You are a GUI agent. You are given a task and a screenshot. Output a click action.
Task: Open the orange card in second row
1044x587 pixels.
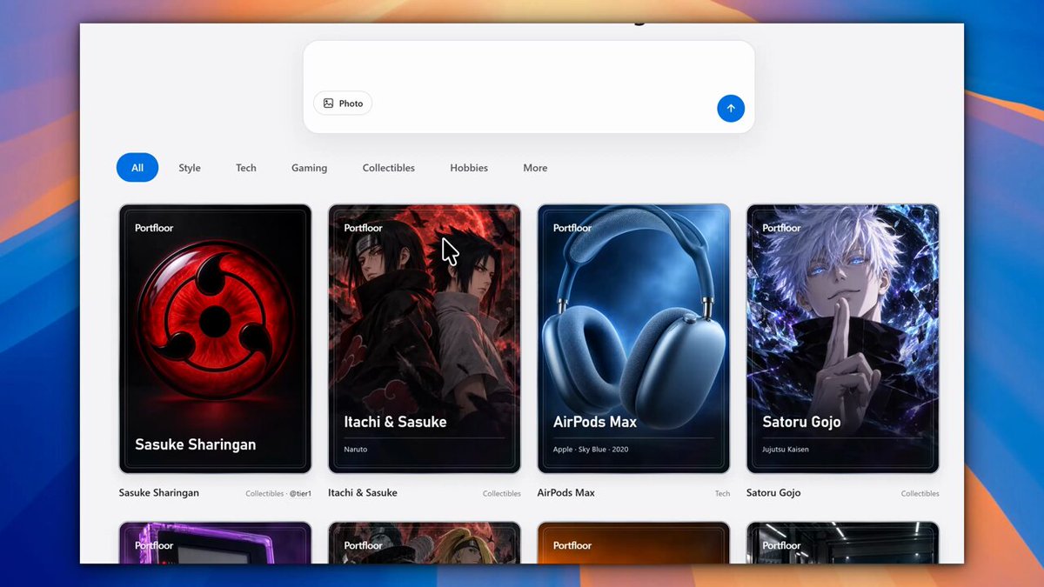click(633, 543)
